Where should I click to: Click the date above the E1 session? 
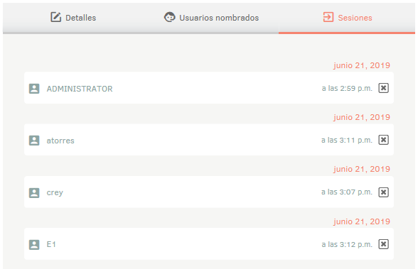[x=362, y=221]
